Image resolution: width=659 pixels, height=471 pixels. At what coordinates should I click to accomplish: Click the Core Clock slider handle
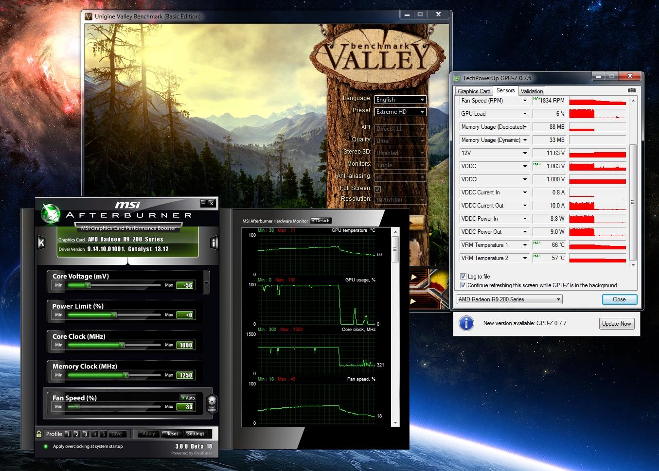[122, 345]
